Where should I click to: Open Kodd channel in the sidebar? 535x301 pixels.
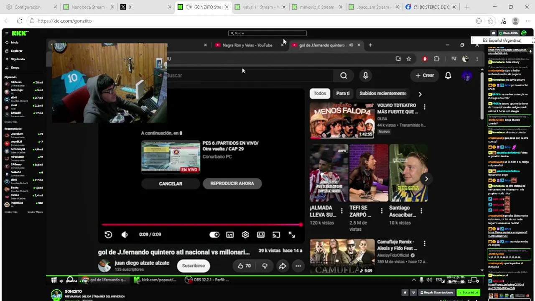point(24,106)
